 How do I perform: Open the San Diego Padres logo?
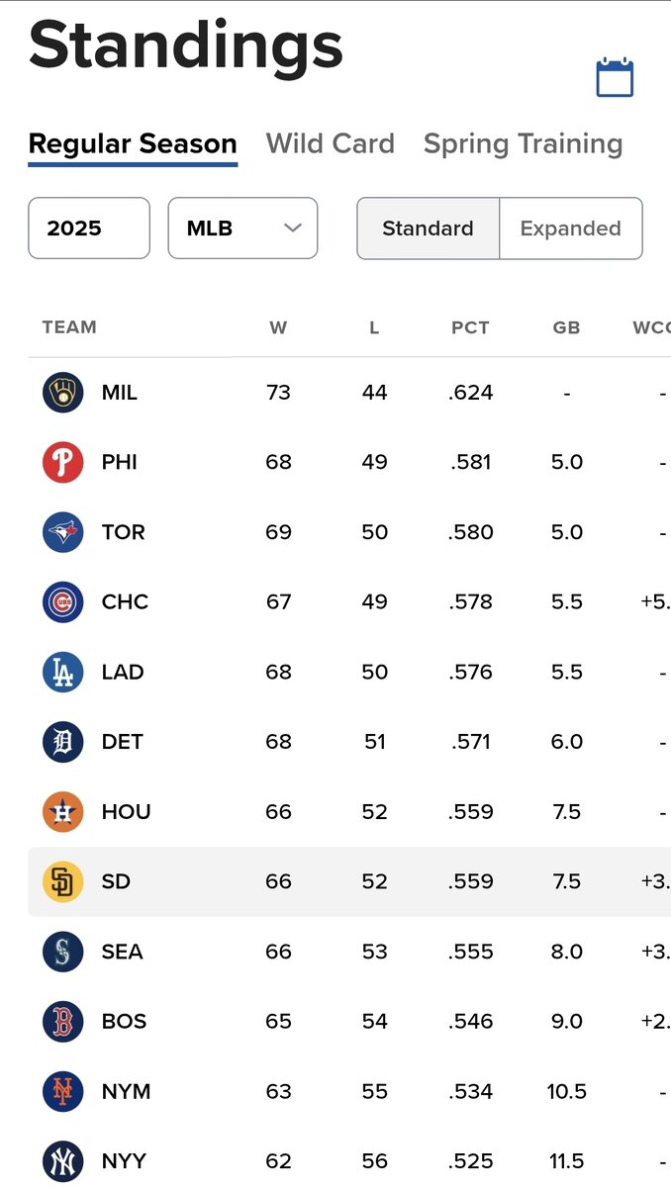tap(62, 881)
